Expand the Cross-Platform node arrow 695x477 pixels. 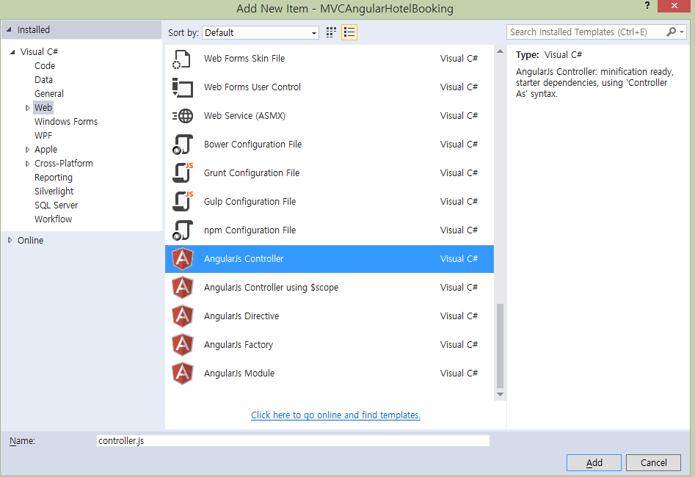[x=27, y=164]
